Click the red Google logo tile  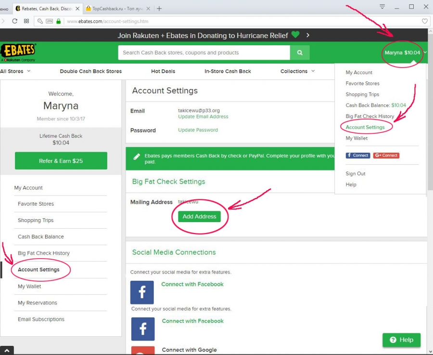point(143,350)
